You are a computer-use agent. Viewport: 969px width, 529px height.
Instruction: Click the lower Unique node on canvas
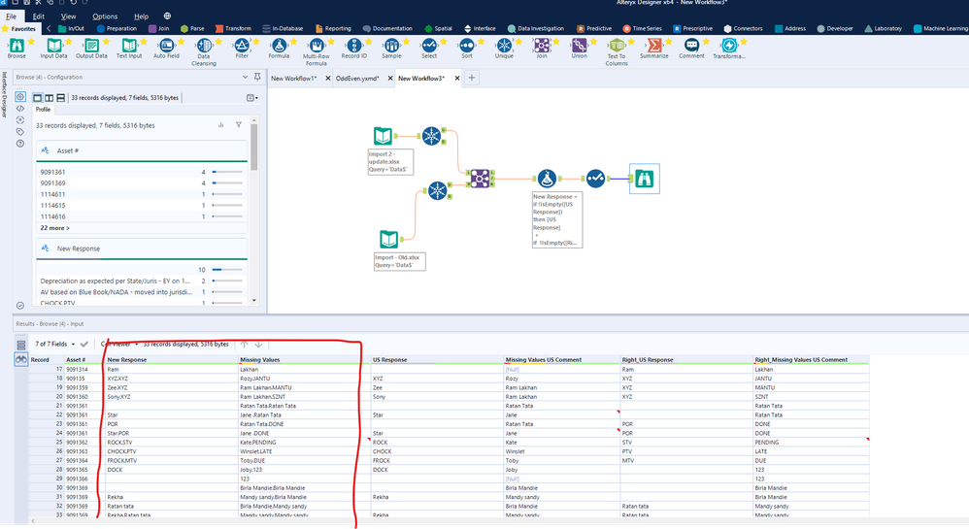tap(438, 190)
